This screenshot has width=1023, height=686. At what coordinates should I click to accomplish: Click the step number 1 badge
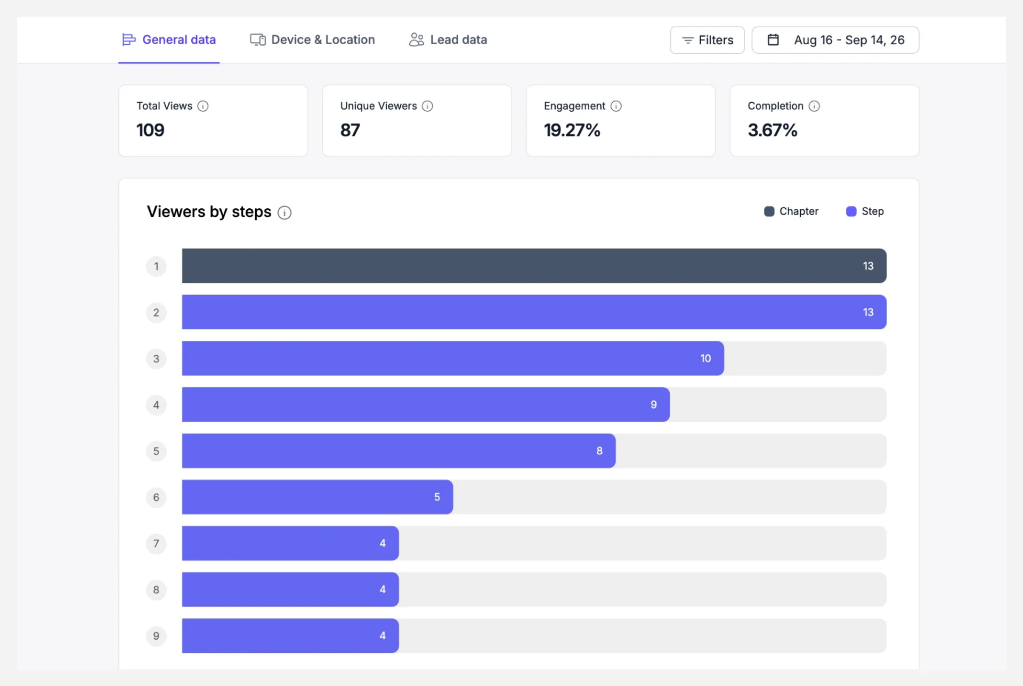(156, 266)
